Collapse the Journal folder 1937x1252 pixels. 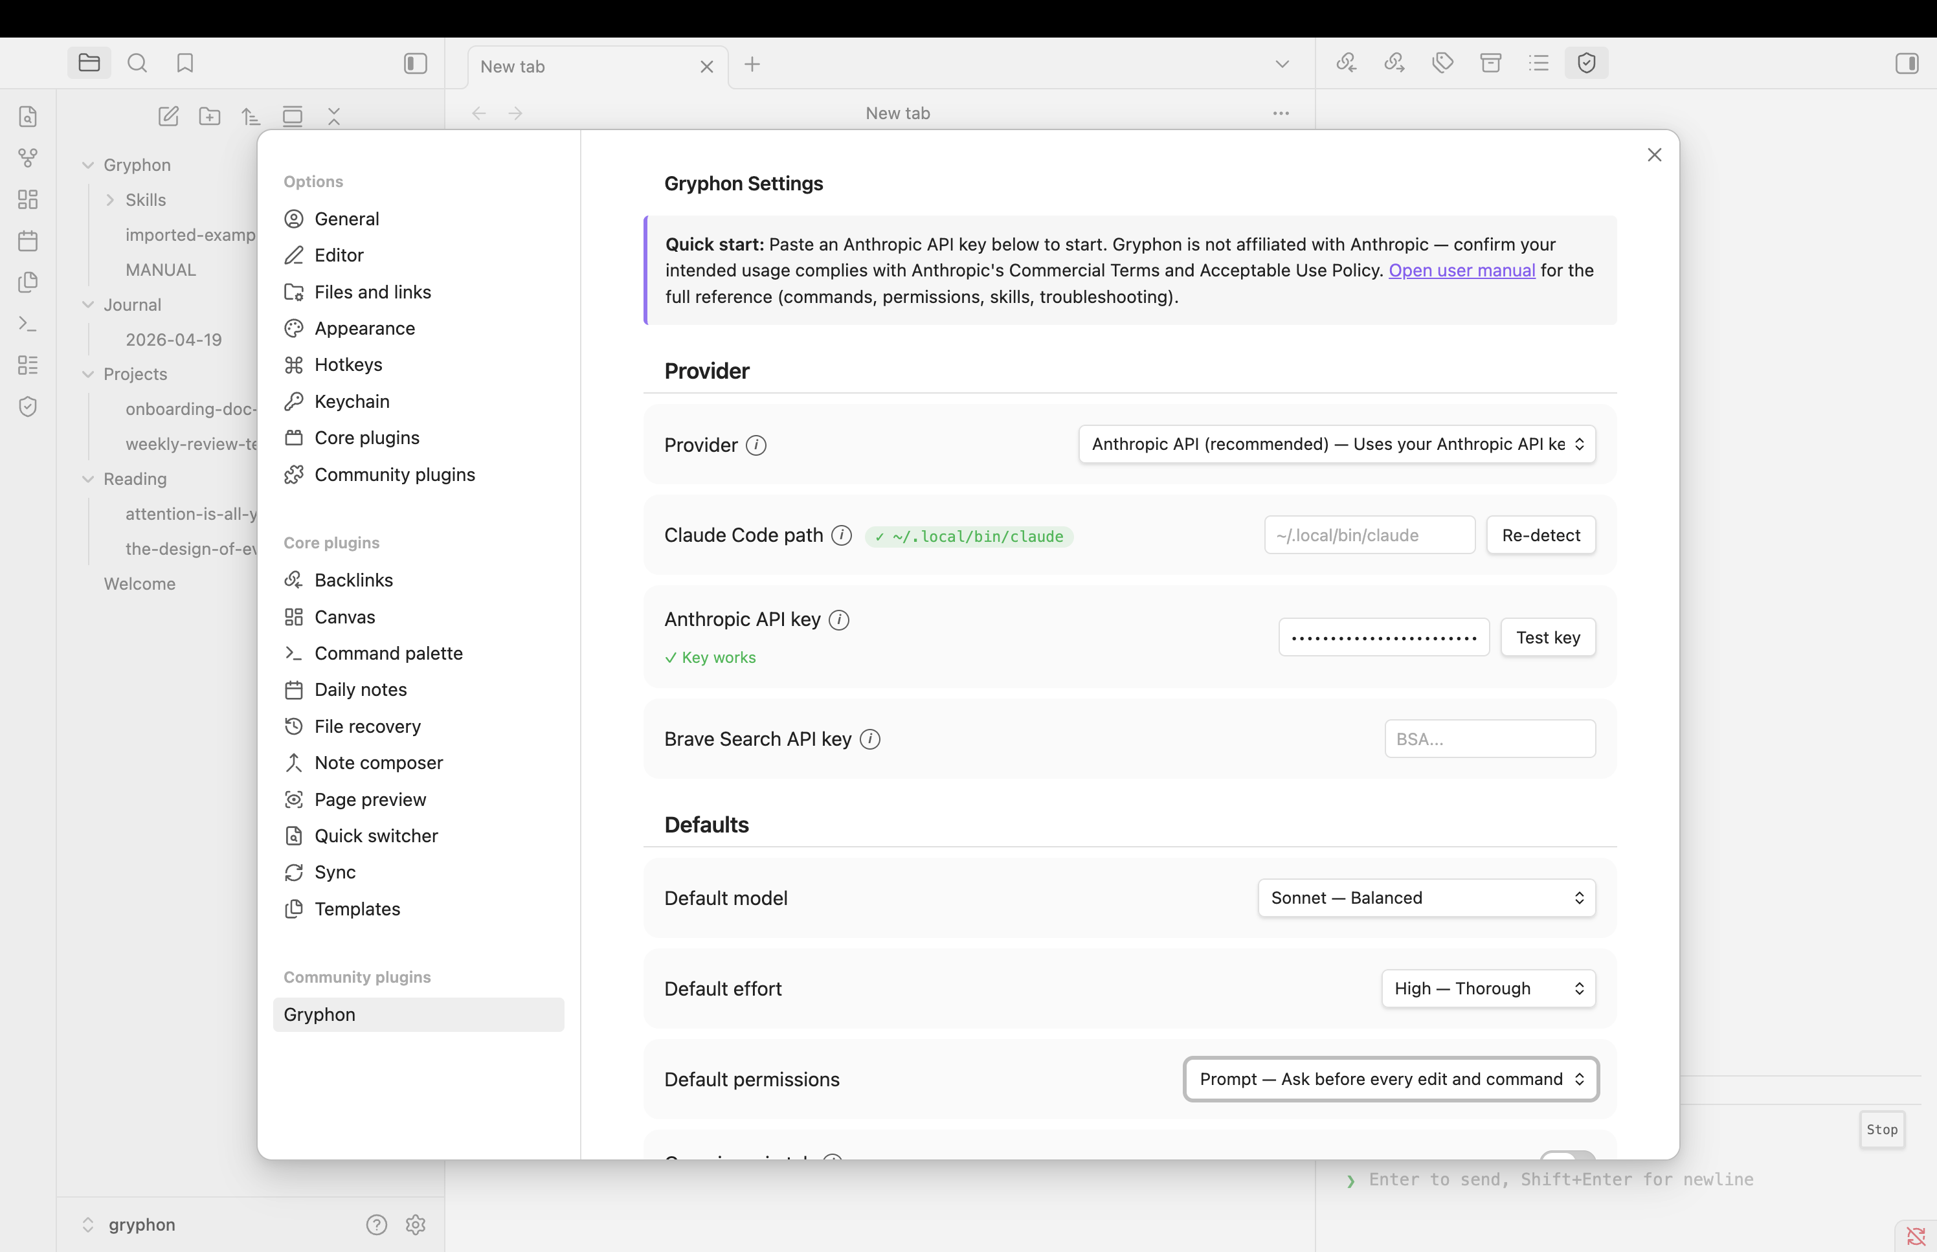coord(88,305)
